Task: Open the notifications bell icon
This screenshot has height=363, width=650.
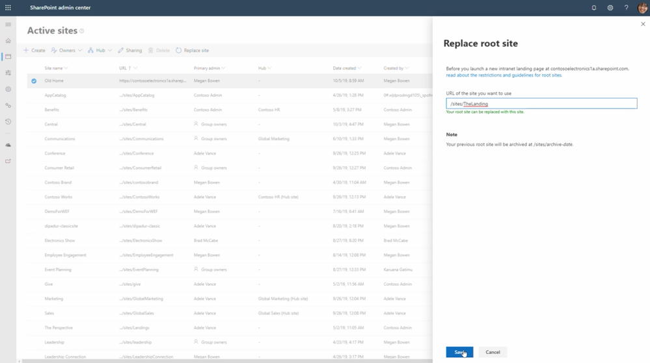Action: pos(593,7)
